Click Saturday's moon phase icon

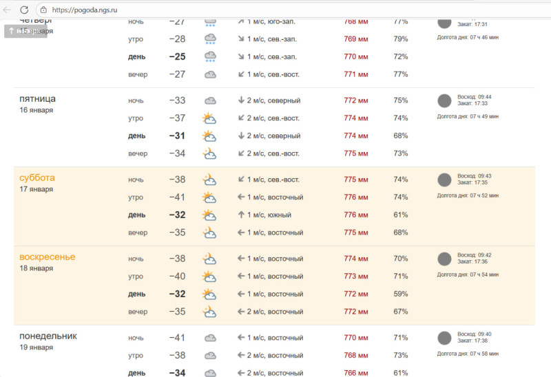tap(445, 180)
